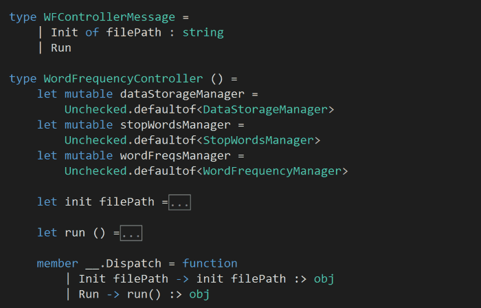Click obj at the end of the Run match line
The image size is (481, 308).
point(199,294)
